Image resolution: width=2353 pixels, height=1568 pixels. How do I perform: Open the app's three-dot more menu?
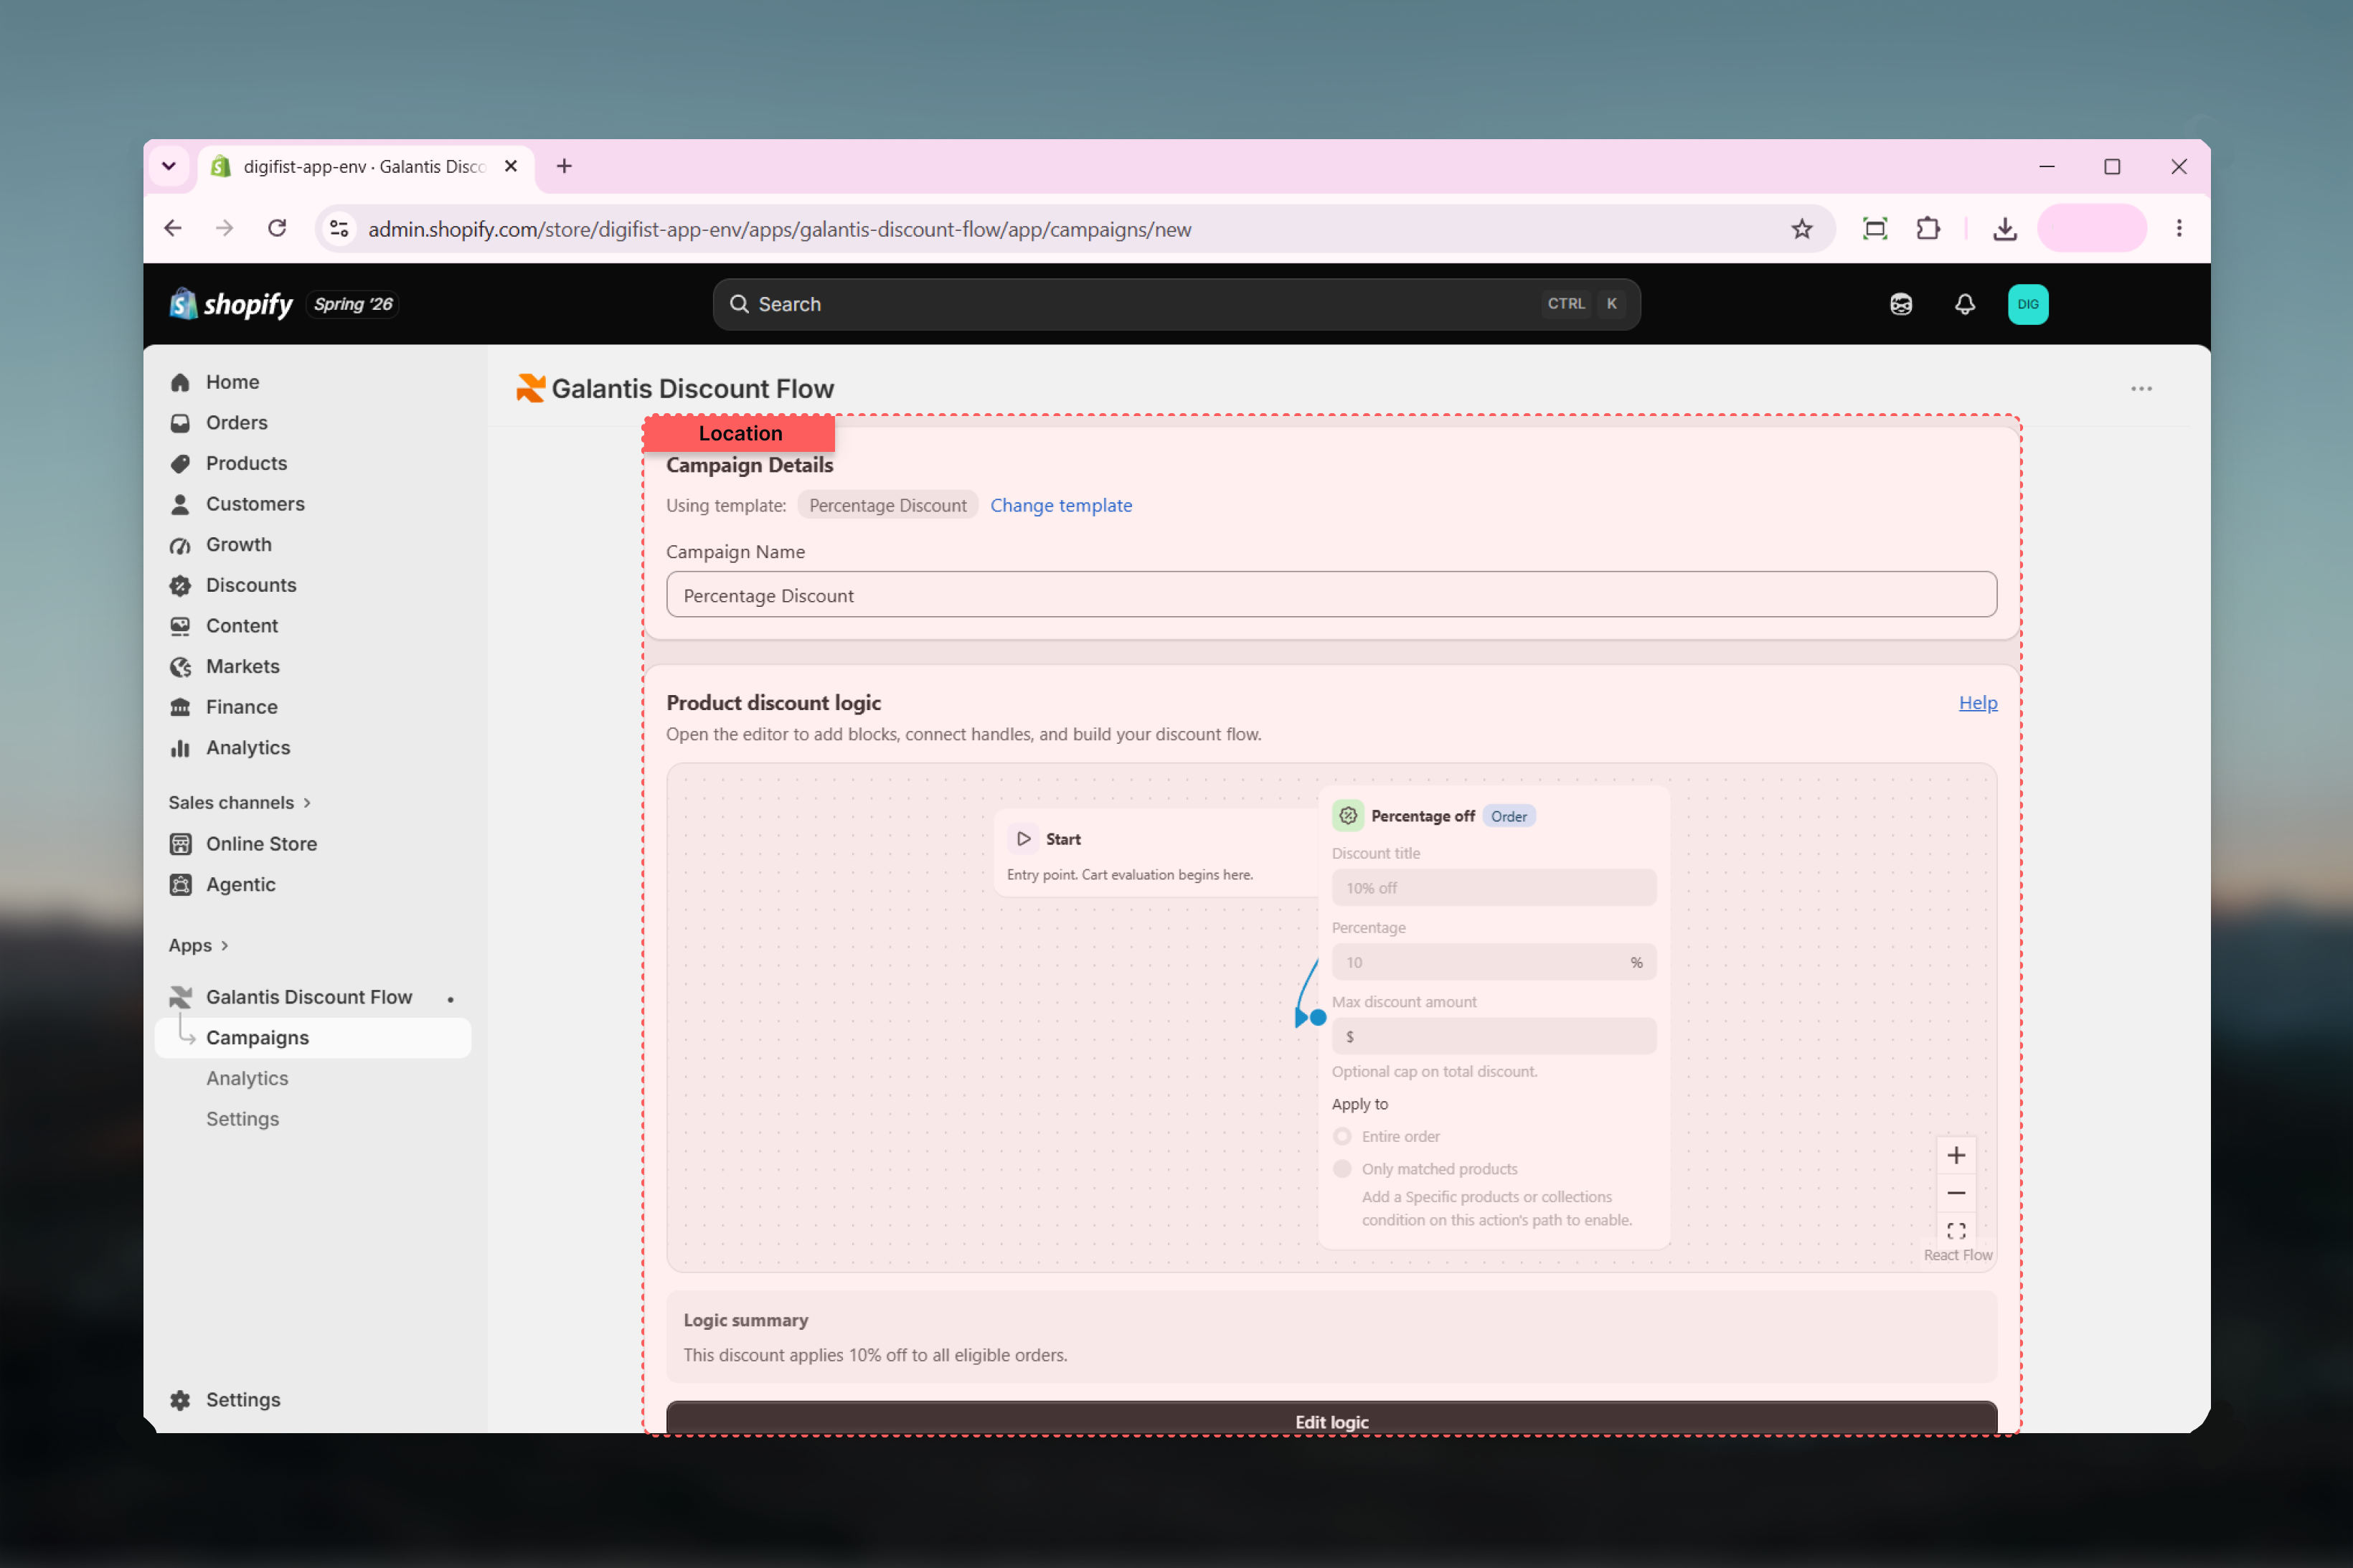pyautogui.click(x=2141, y=389)
